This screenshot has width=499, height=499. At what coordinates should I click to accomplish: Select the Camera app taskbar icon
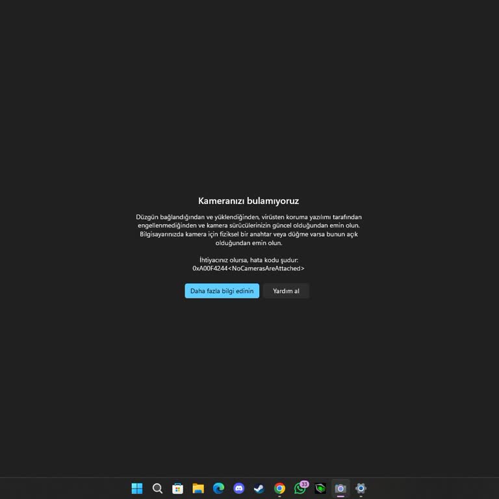340,488
